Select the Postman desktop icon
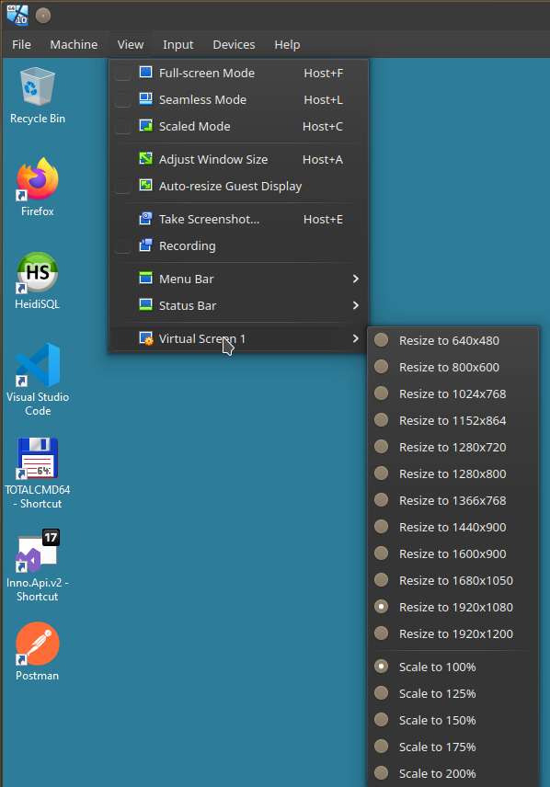This screenshot has width=550, height=787. pyautogui.click(x=38, y=652)
